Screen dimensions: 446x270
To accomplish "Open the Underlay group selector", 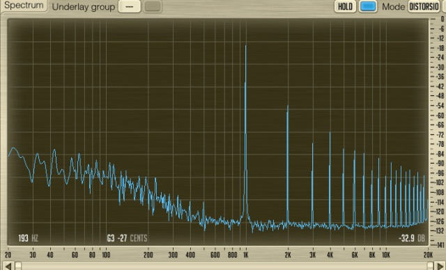I will [130, 6].
